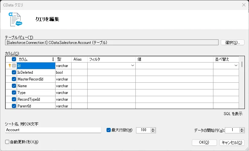Toggle the select-all checkbox in カラム header
This screenshot has height=151, width=249.
tap(14, 59)
